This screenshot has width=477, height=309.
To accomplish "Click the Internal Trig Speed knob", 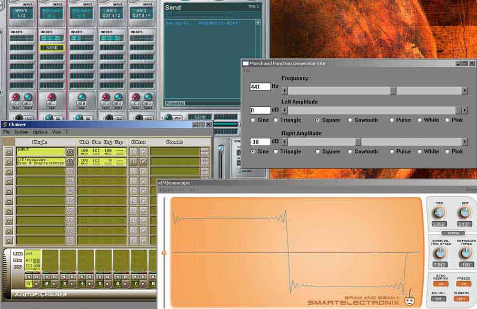I will 440,253.
